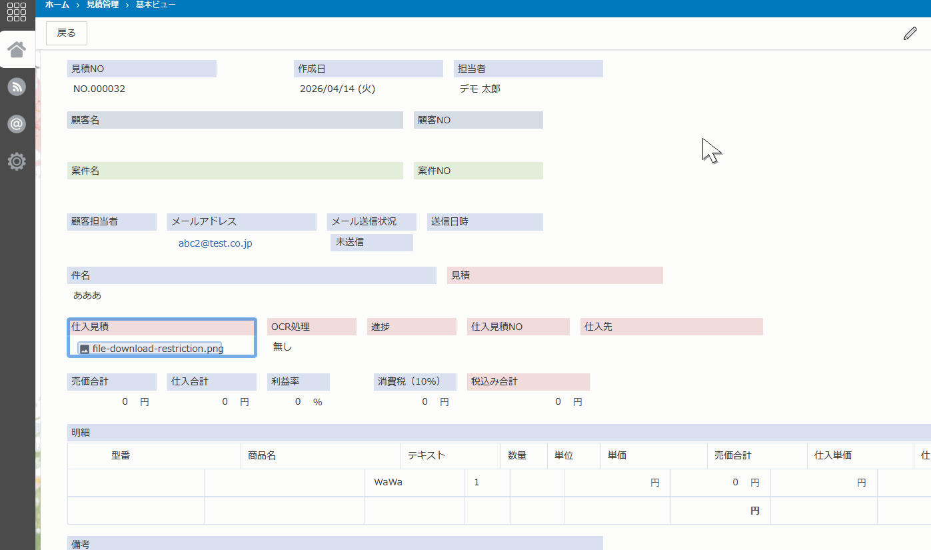
Task: Click the 数量 column header
Action: point(524,456)
